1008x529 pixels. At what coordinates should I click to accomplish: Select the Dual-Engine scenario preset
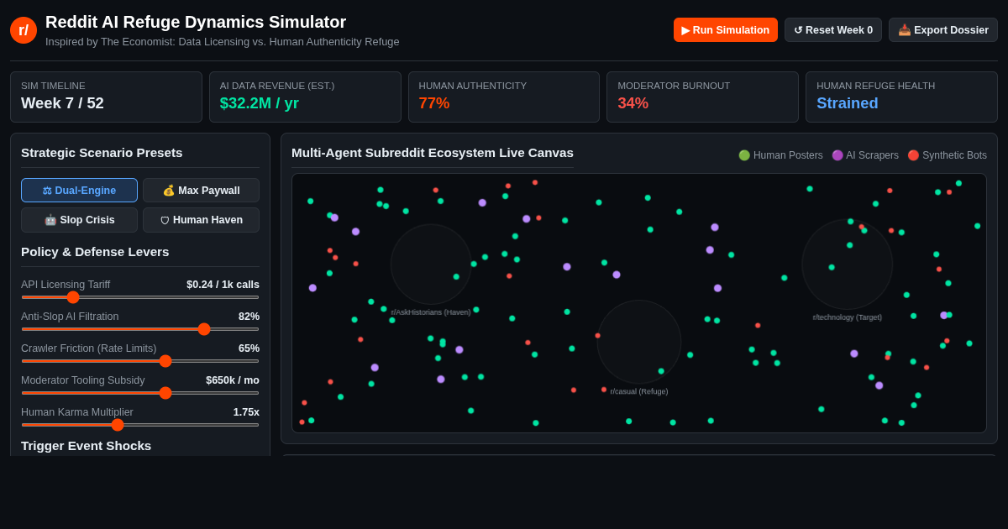79,191
